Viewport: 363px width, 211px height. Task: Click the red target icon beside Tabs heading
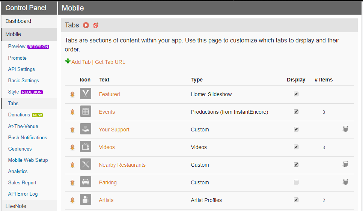click(x=96, y=25)
